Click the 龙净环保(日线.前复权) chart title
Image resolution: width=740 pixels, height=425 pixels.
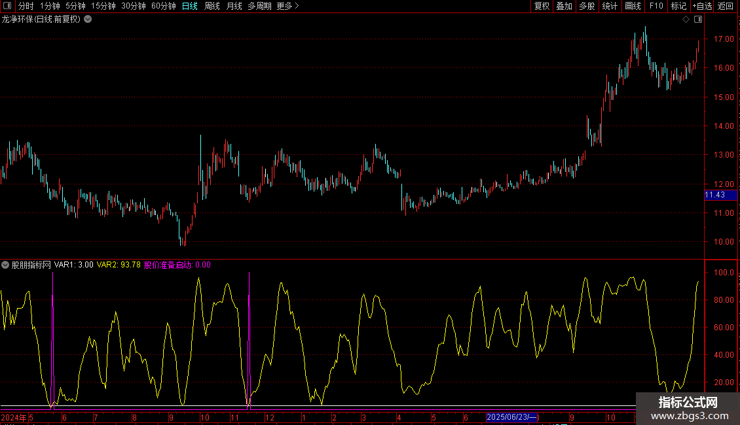click(x=41, y=20)
